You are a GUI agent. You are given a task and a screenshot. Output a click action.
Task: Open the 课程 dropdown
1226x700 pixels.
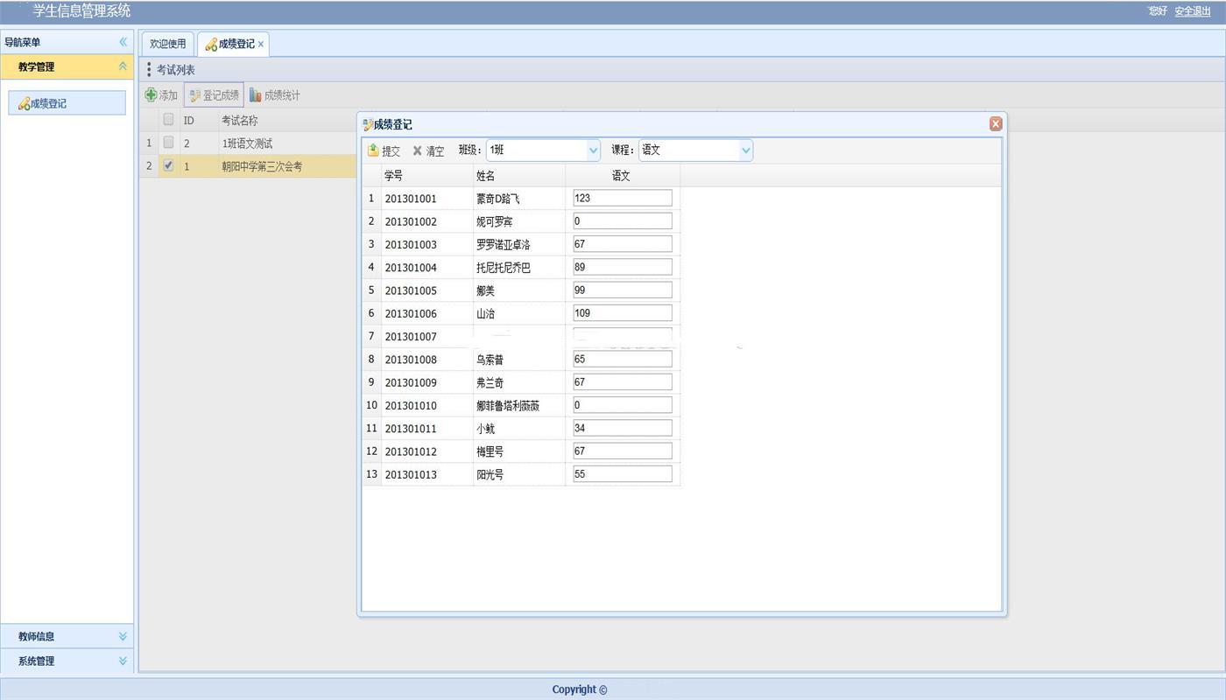click(x=745, y=150)
